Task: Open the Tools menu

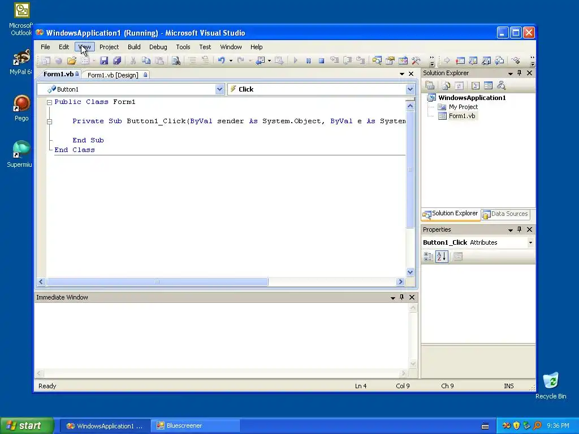Action: 183,47
